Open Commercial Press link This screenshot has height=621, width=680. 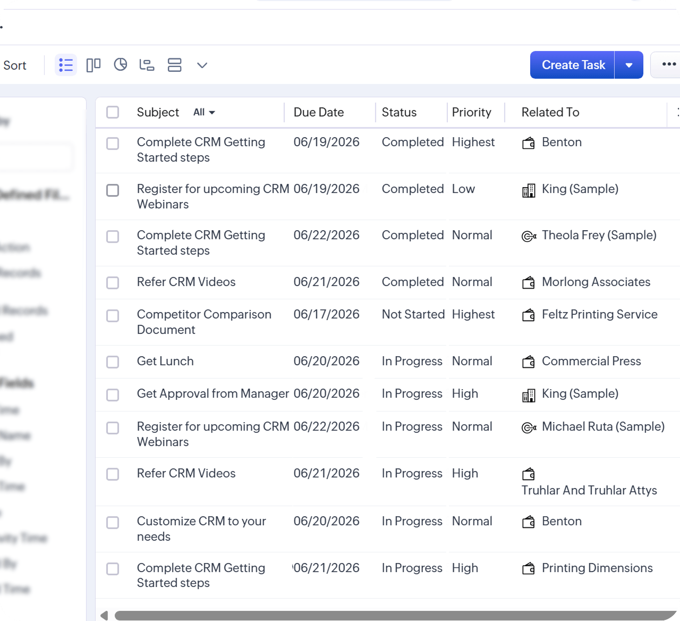click(x=591, y=361)
